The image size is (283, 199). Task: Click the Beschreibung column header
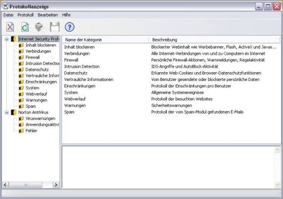pos(214,40)
